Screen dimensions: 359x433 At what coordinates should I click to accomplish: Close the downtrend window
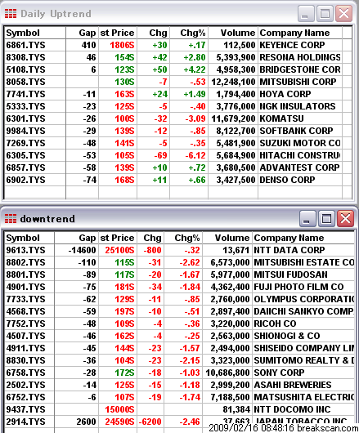point(345,219)
